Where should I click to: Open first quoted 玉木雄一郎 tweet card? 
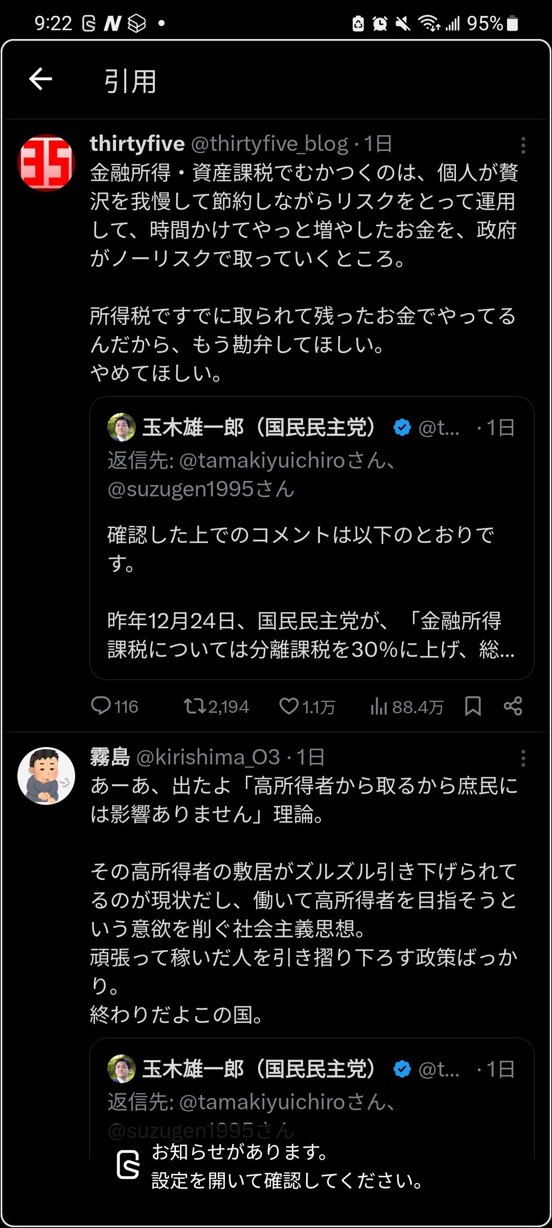[312, 538]
